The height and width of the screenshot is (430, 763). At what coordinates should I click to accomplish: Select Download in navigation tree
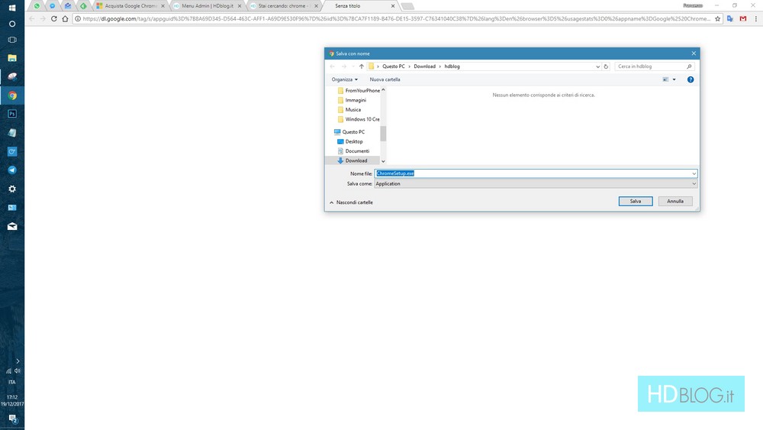[x=353, y=160]
